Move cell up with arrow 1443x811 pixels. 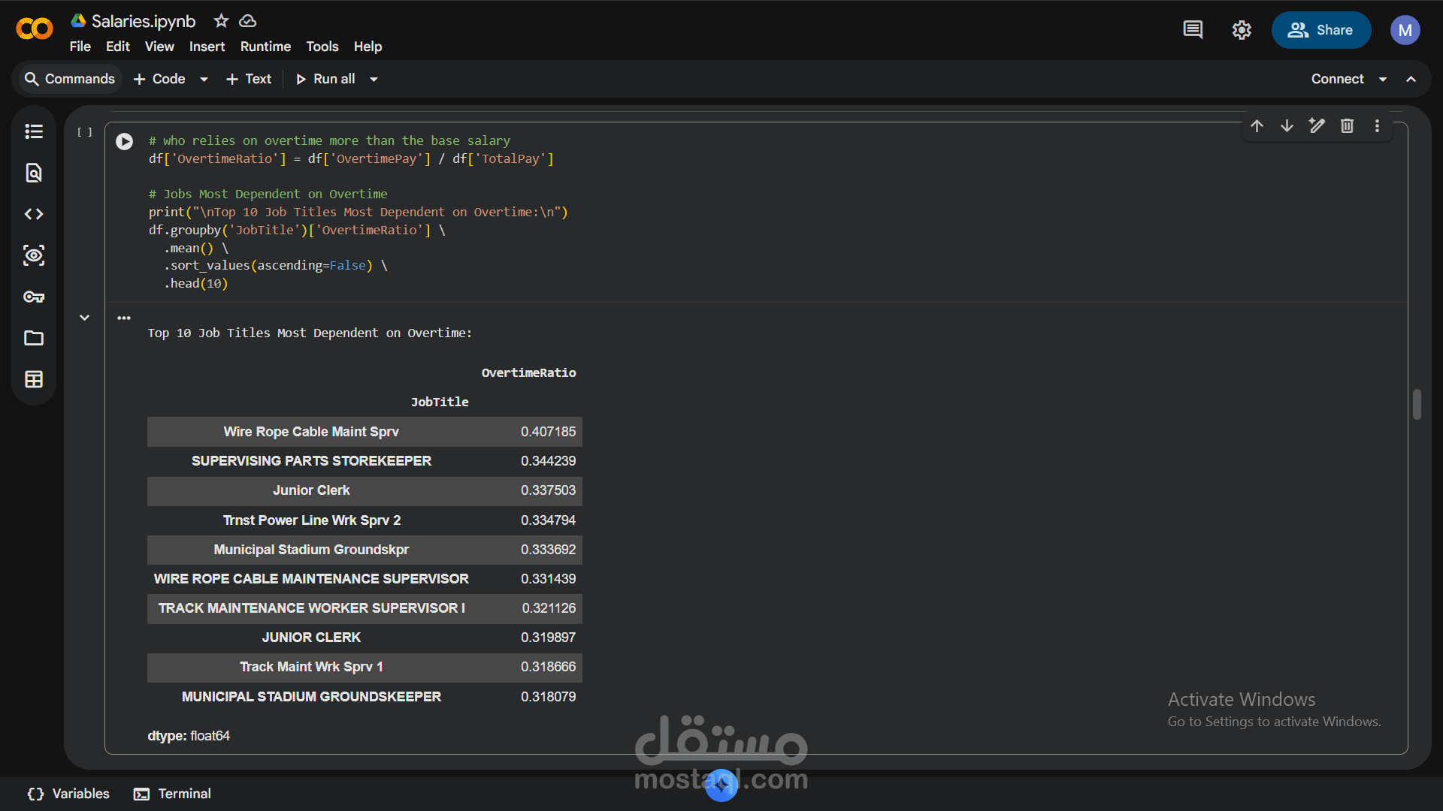1257,126
